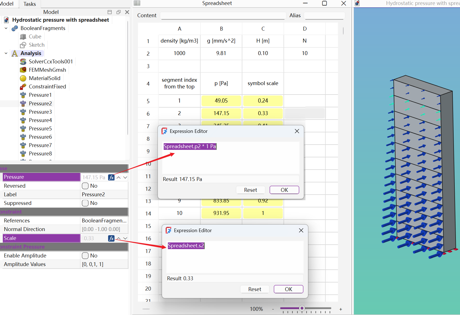Select the BooleanFragments object icon
The image size is (460, 315).
[15, 28]
